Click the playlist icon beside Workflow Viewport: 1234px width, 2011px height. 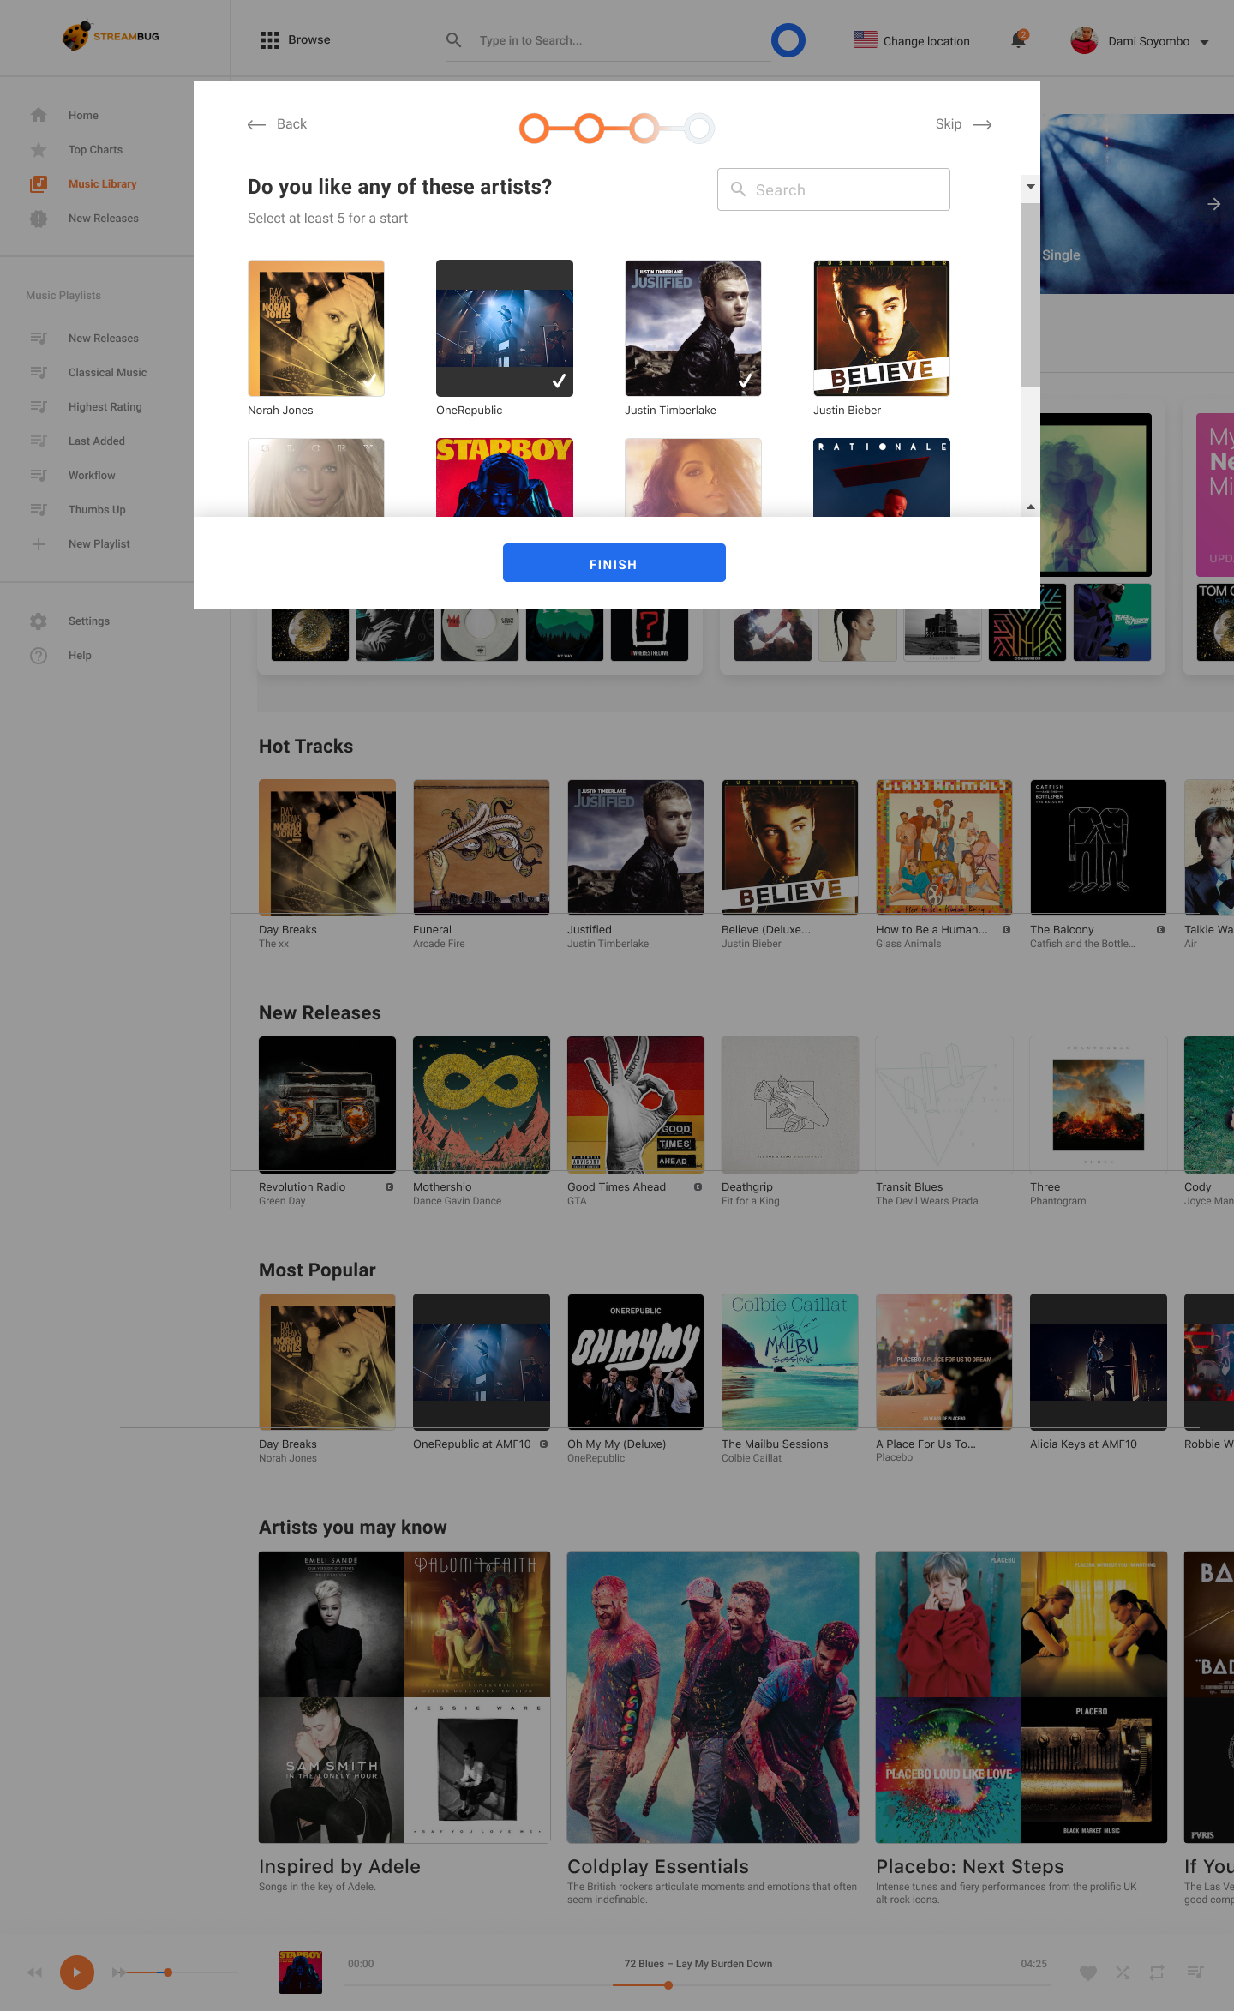[39, 475]
